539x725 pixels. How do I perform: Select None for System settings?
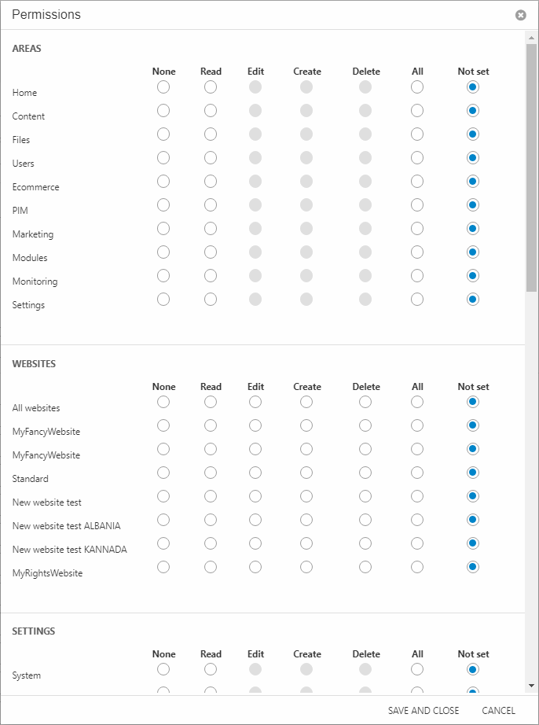163,670
